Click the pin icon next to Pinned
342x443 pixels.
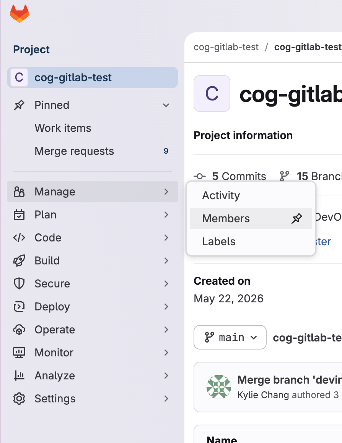pyautogui.click(x=19, y=105)
